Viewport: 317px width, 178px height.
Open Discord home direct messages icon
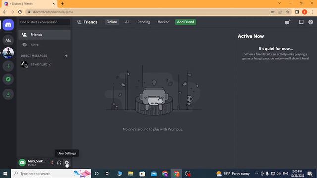[8, 25]
